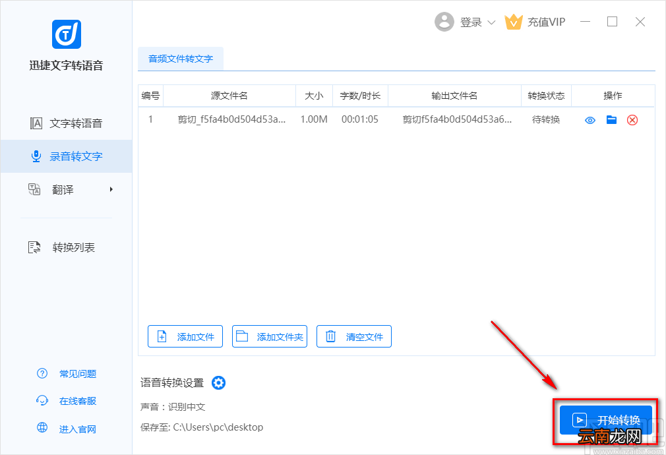The image size is (666, 455).
Task: Click the 添加文件夹 button
Action: point(270,336)
